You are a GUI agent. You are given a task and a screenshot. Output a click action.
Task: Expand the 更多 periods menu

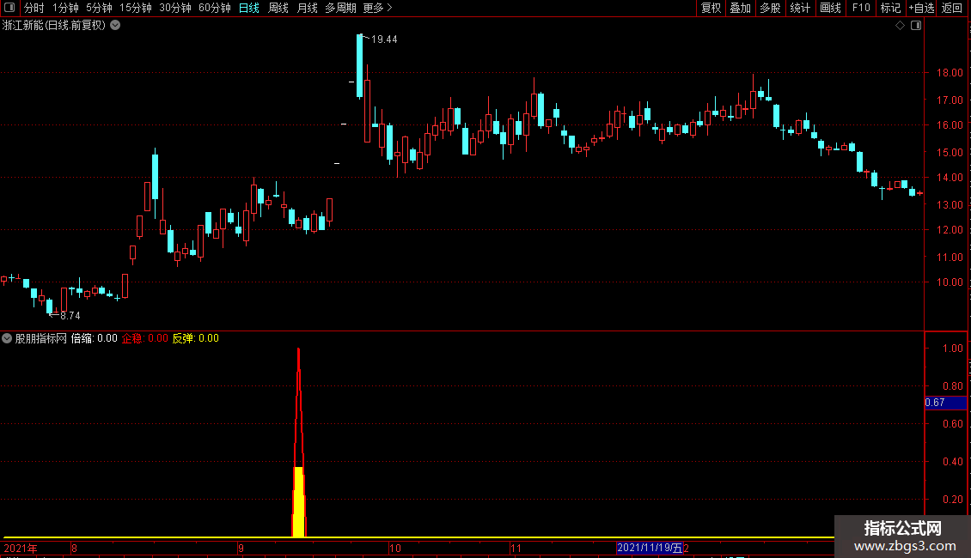377,8
